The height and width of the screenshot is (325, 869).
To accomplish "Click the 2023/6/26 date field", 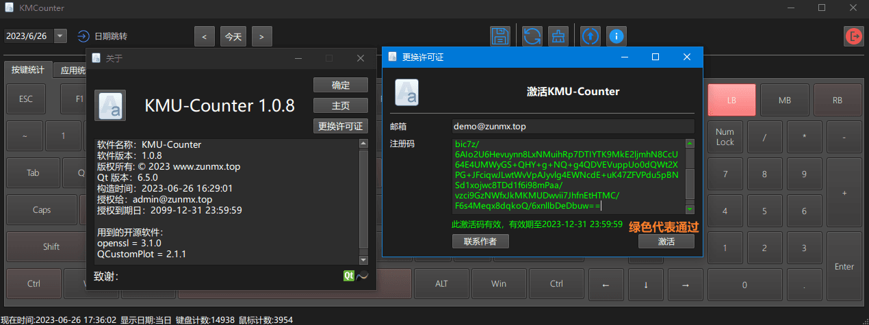I will 29,36.
